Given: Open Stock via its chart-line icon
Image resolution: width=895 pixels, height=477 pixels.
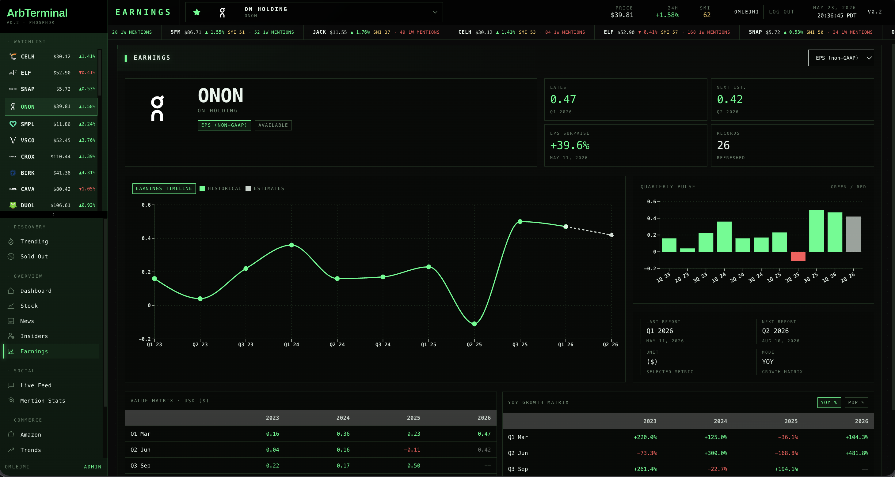Looking at the screenshot, I should 11,306.
